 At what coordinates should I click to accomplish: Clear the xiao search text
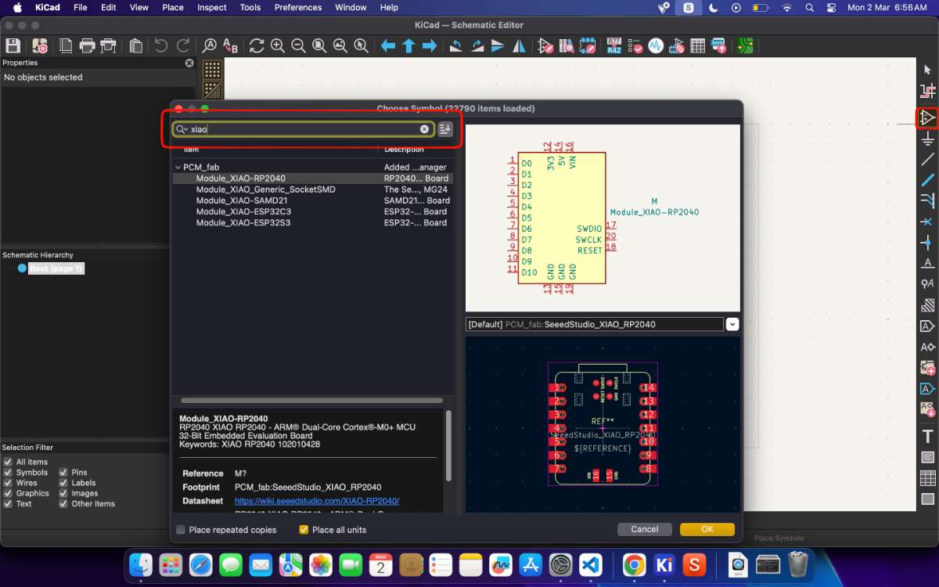(425, 129)
